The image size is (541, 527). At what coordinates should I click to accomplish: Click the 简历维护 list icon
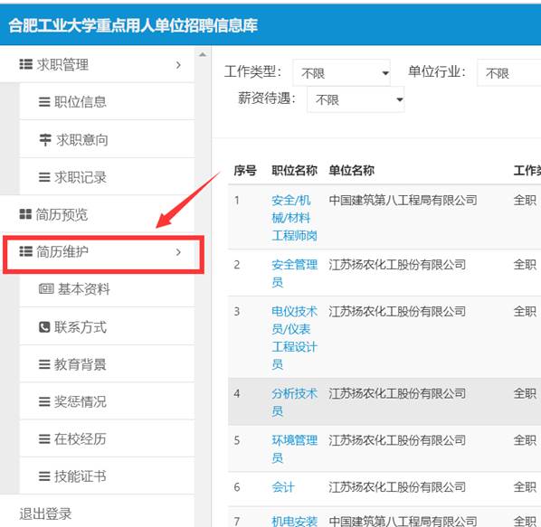pos(26,251)
